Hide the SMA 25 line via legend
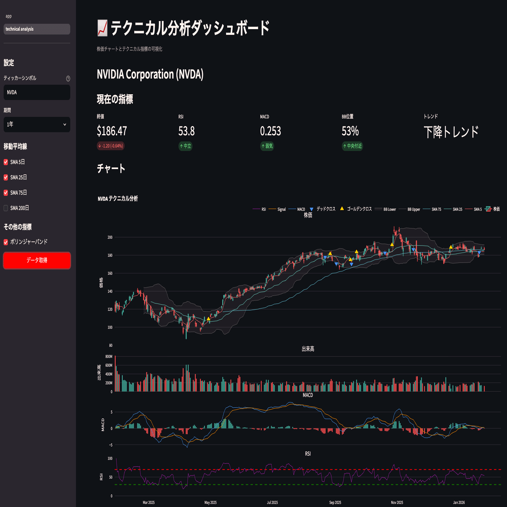Screen dimensions: 507x507 click(x=453, y=209)
